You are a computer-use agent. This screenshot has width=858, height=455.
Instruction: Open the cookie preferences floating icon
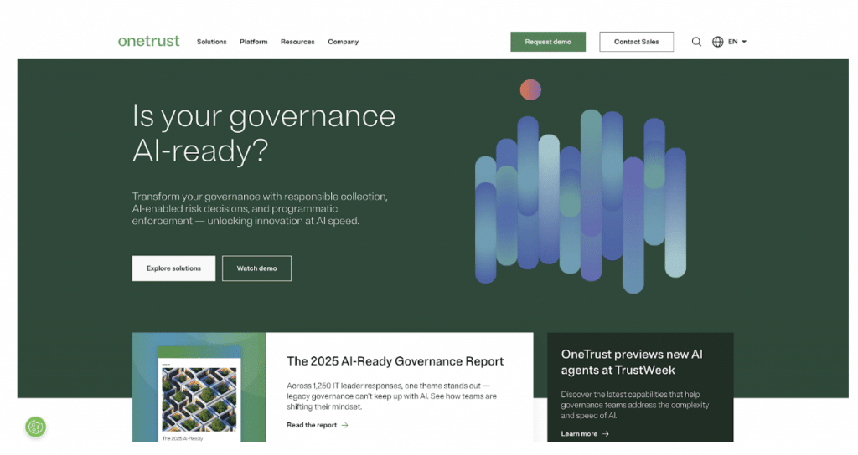tap(35, 427)
